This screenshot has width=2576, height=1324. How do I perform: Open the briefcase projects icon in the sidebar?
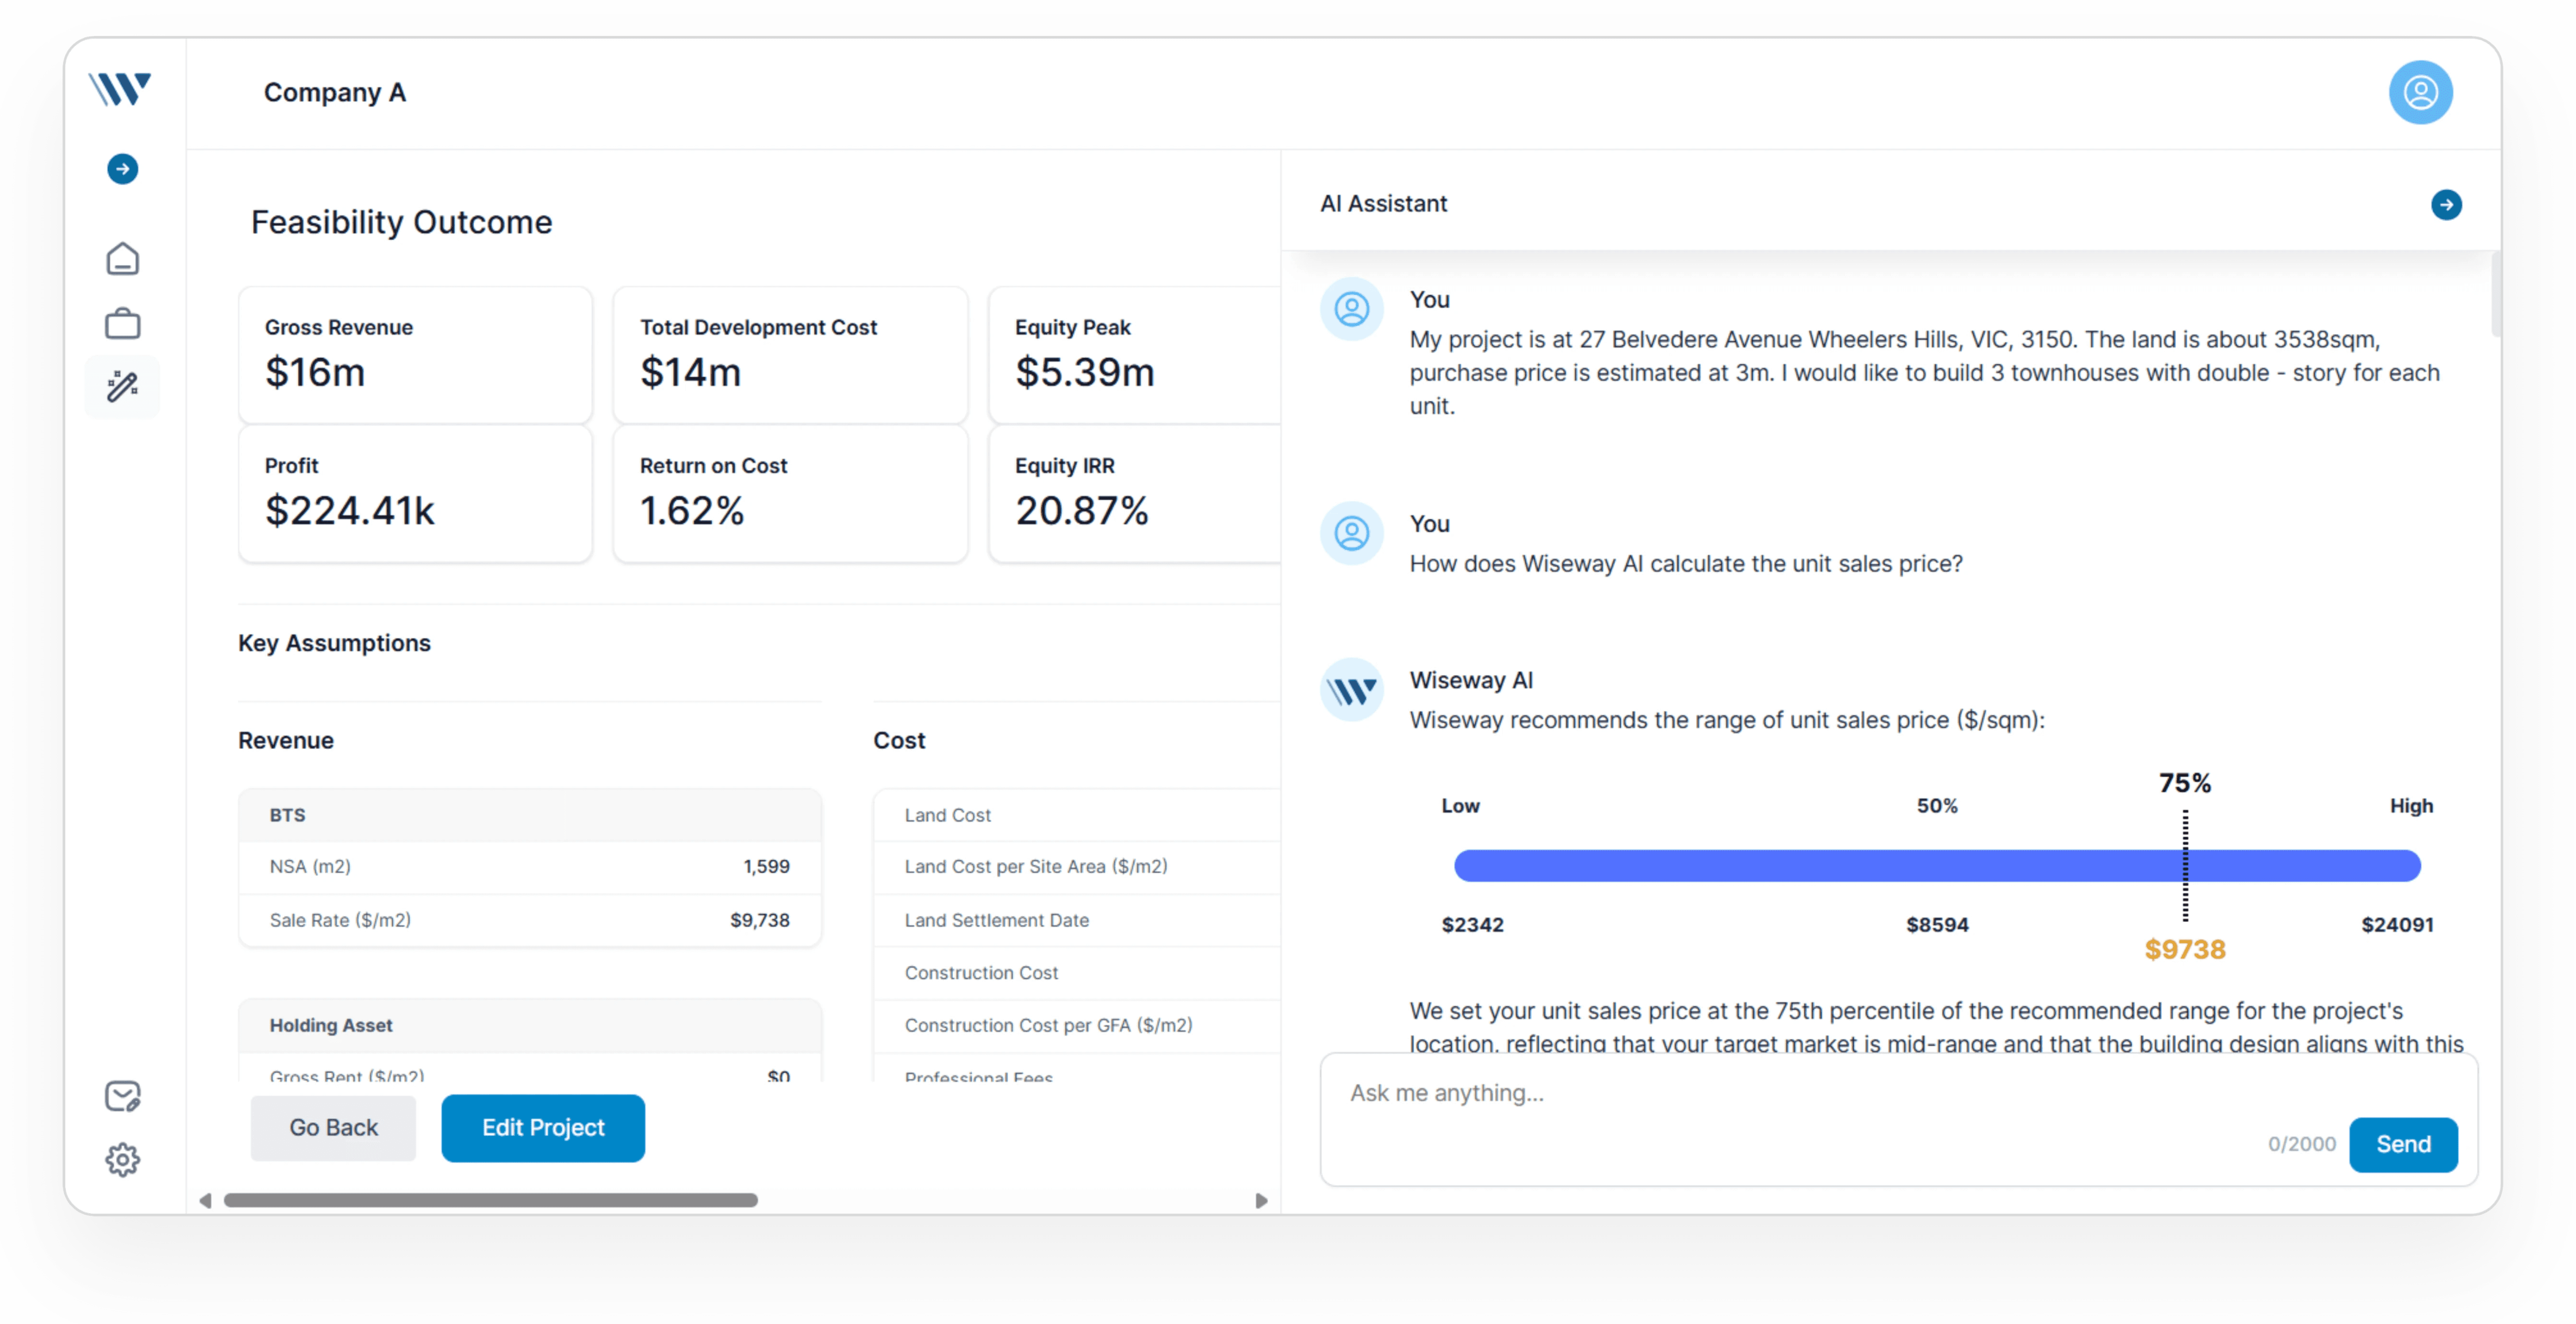click(x=123, y=323)
